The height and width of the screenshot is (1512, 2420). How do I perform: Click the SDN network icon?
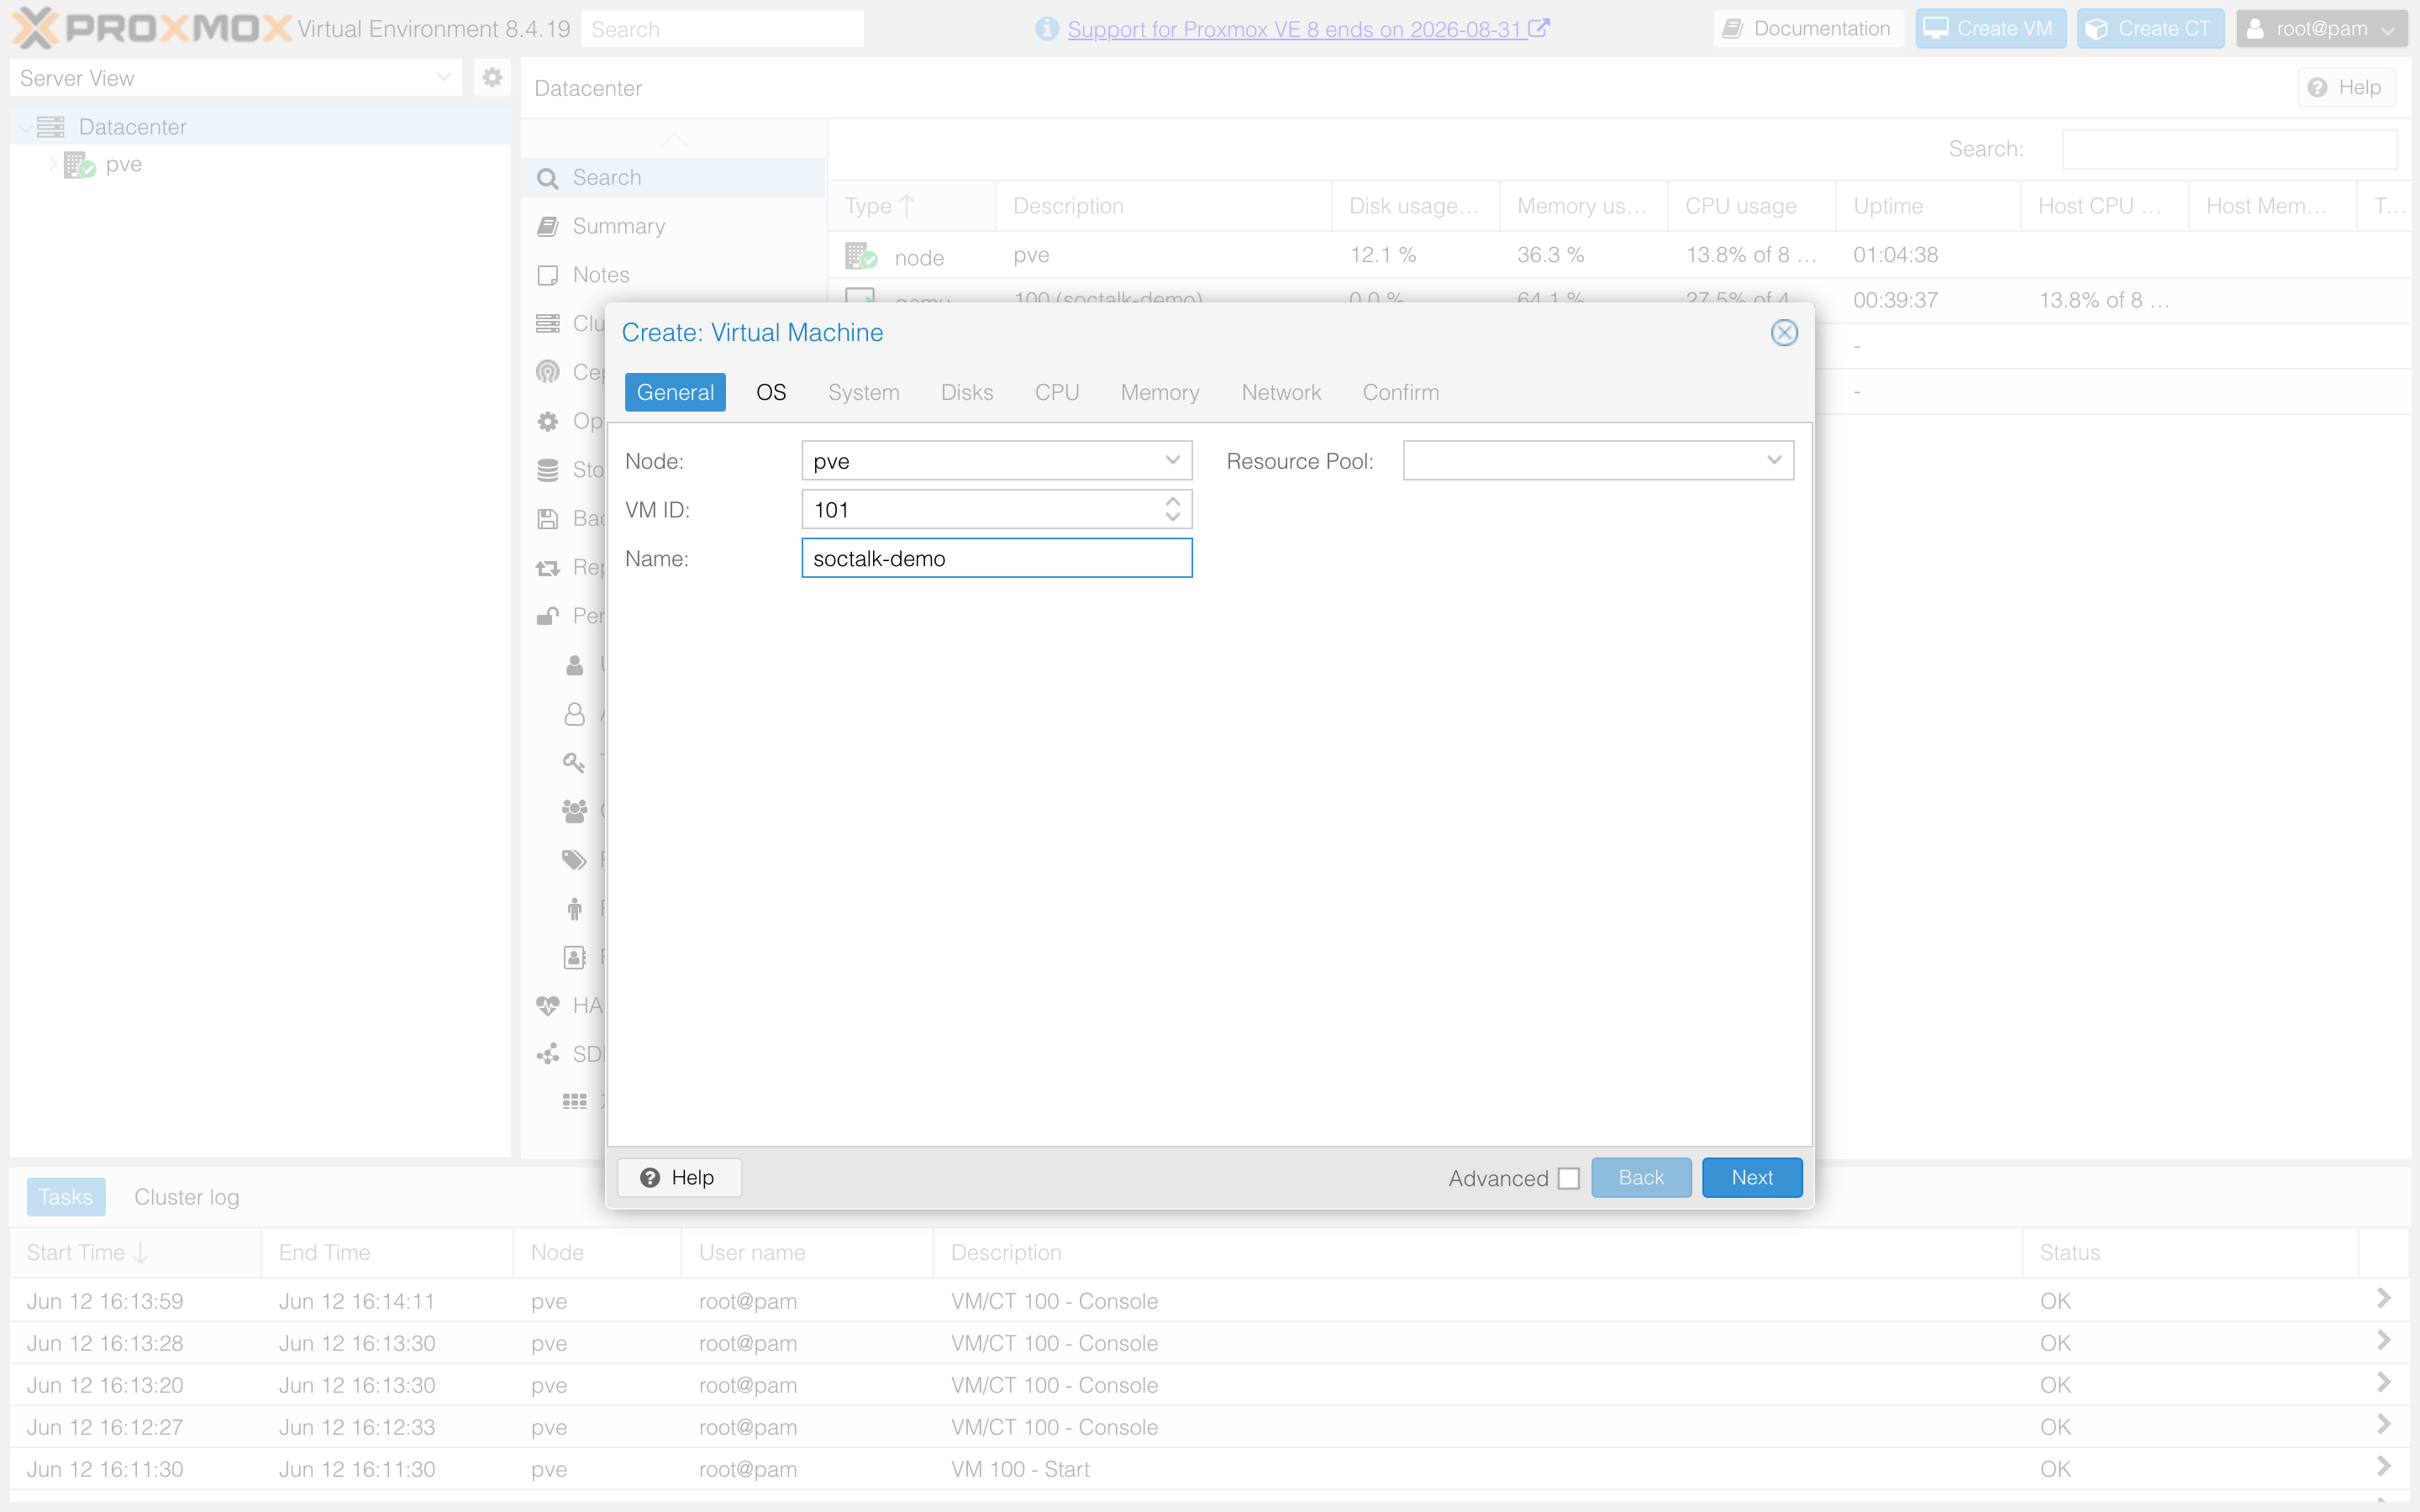[x=547, y=1054]
